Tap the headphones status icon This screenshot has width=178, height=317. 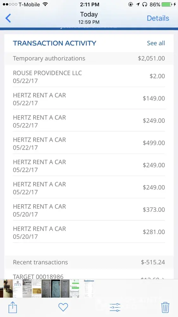coord(144,4)
